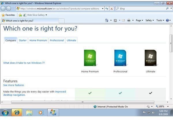Screen dimensions: 173x120
Task: Click the network tray icon
Action: pyautogui.click(x=149, y=113)
